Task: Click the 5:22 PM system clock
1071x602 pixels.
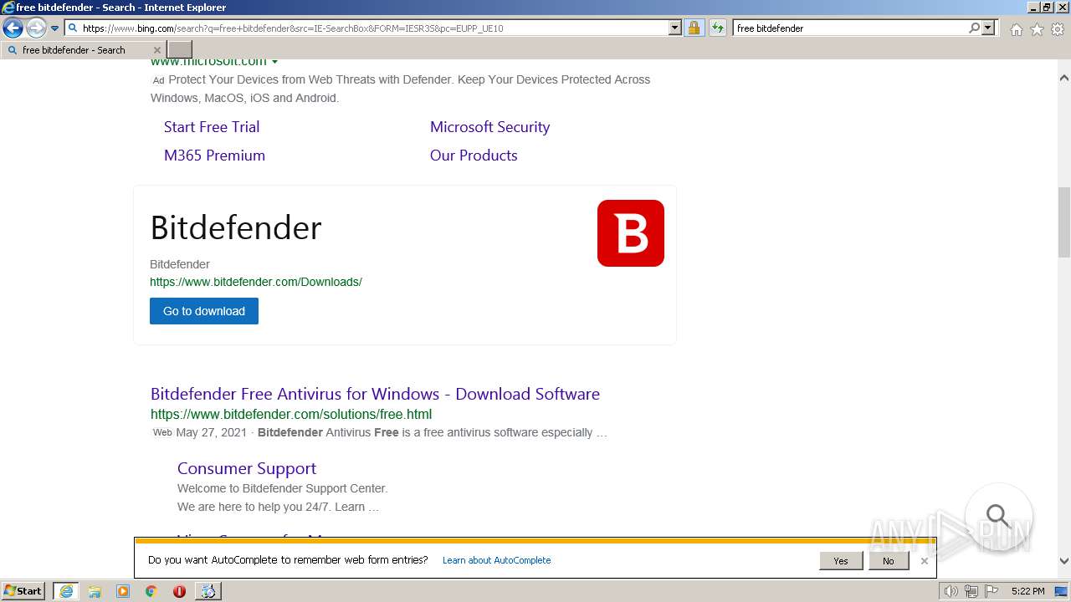Action: [1027, 591]
